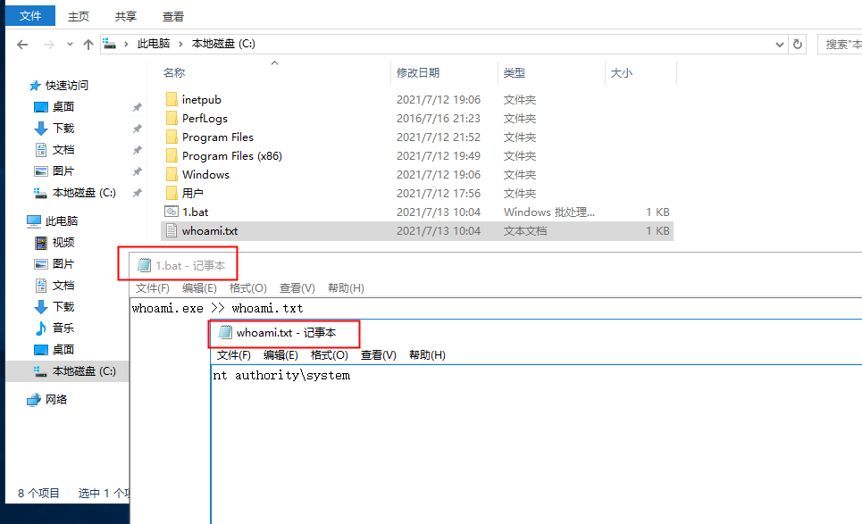Screen dimensions: 862x524
Task: Click Windows 批处理 type cell
Action: (548, 212)
